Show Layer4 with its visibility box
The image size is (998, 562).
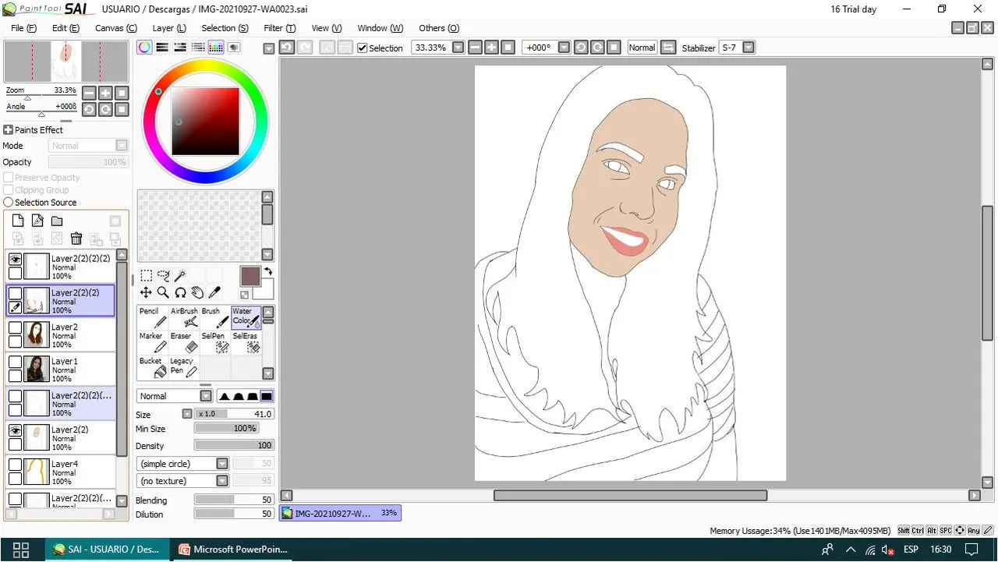tap(15, 465)
